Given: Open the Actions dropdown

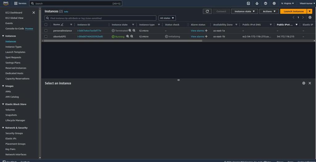Looking at the screenshot, I should point(269,11).
